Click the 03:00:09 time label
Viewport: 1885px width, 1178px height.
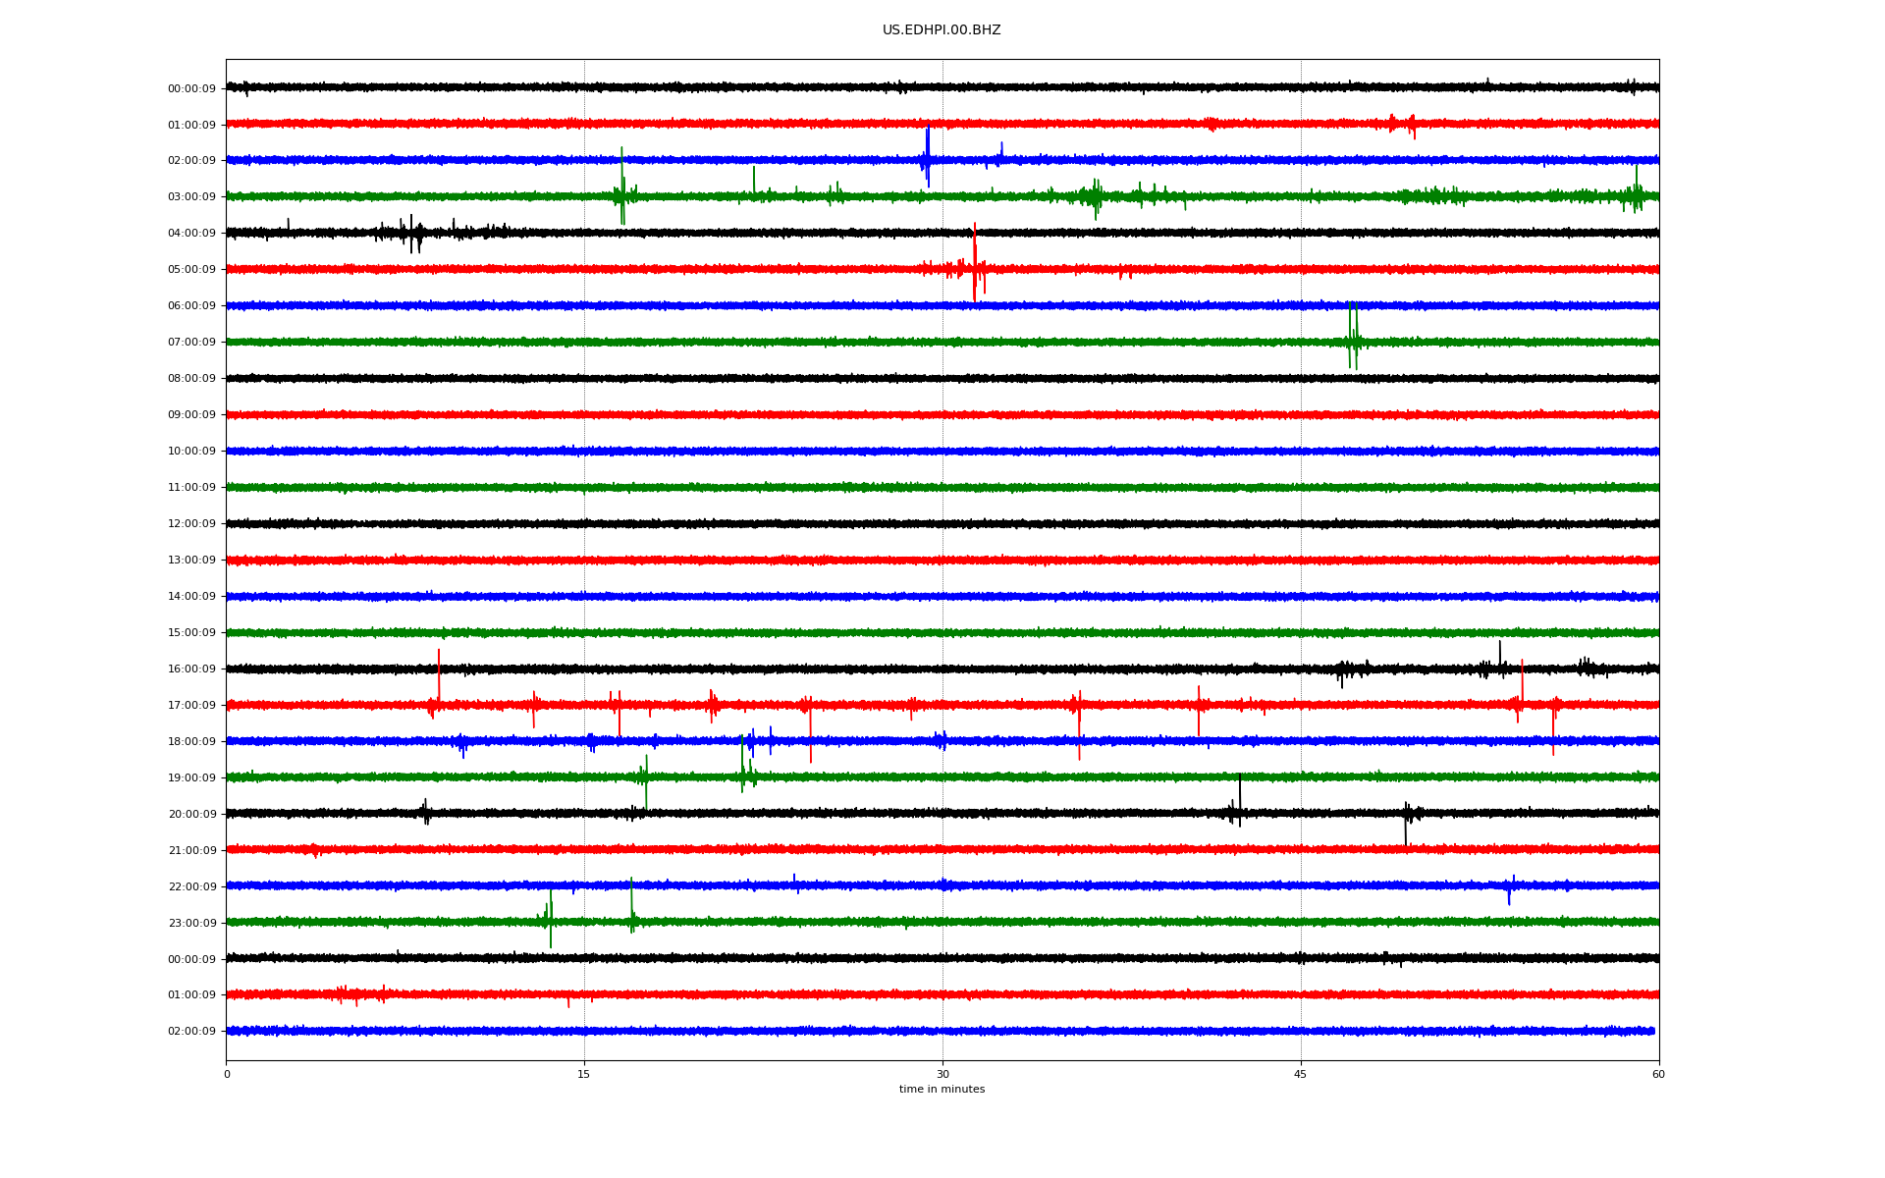(191, 197)
